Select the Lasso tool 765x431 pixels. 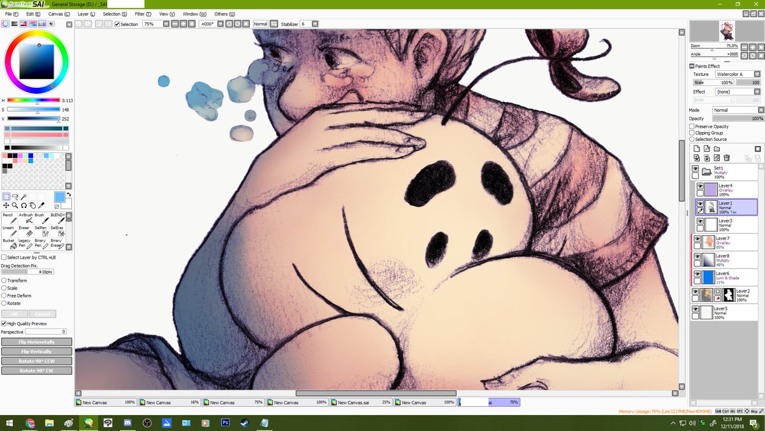15,197
